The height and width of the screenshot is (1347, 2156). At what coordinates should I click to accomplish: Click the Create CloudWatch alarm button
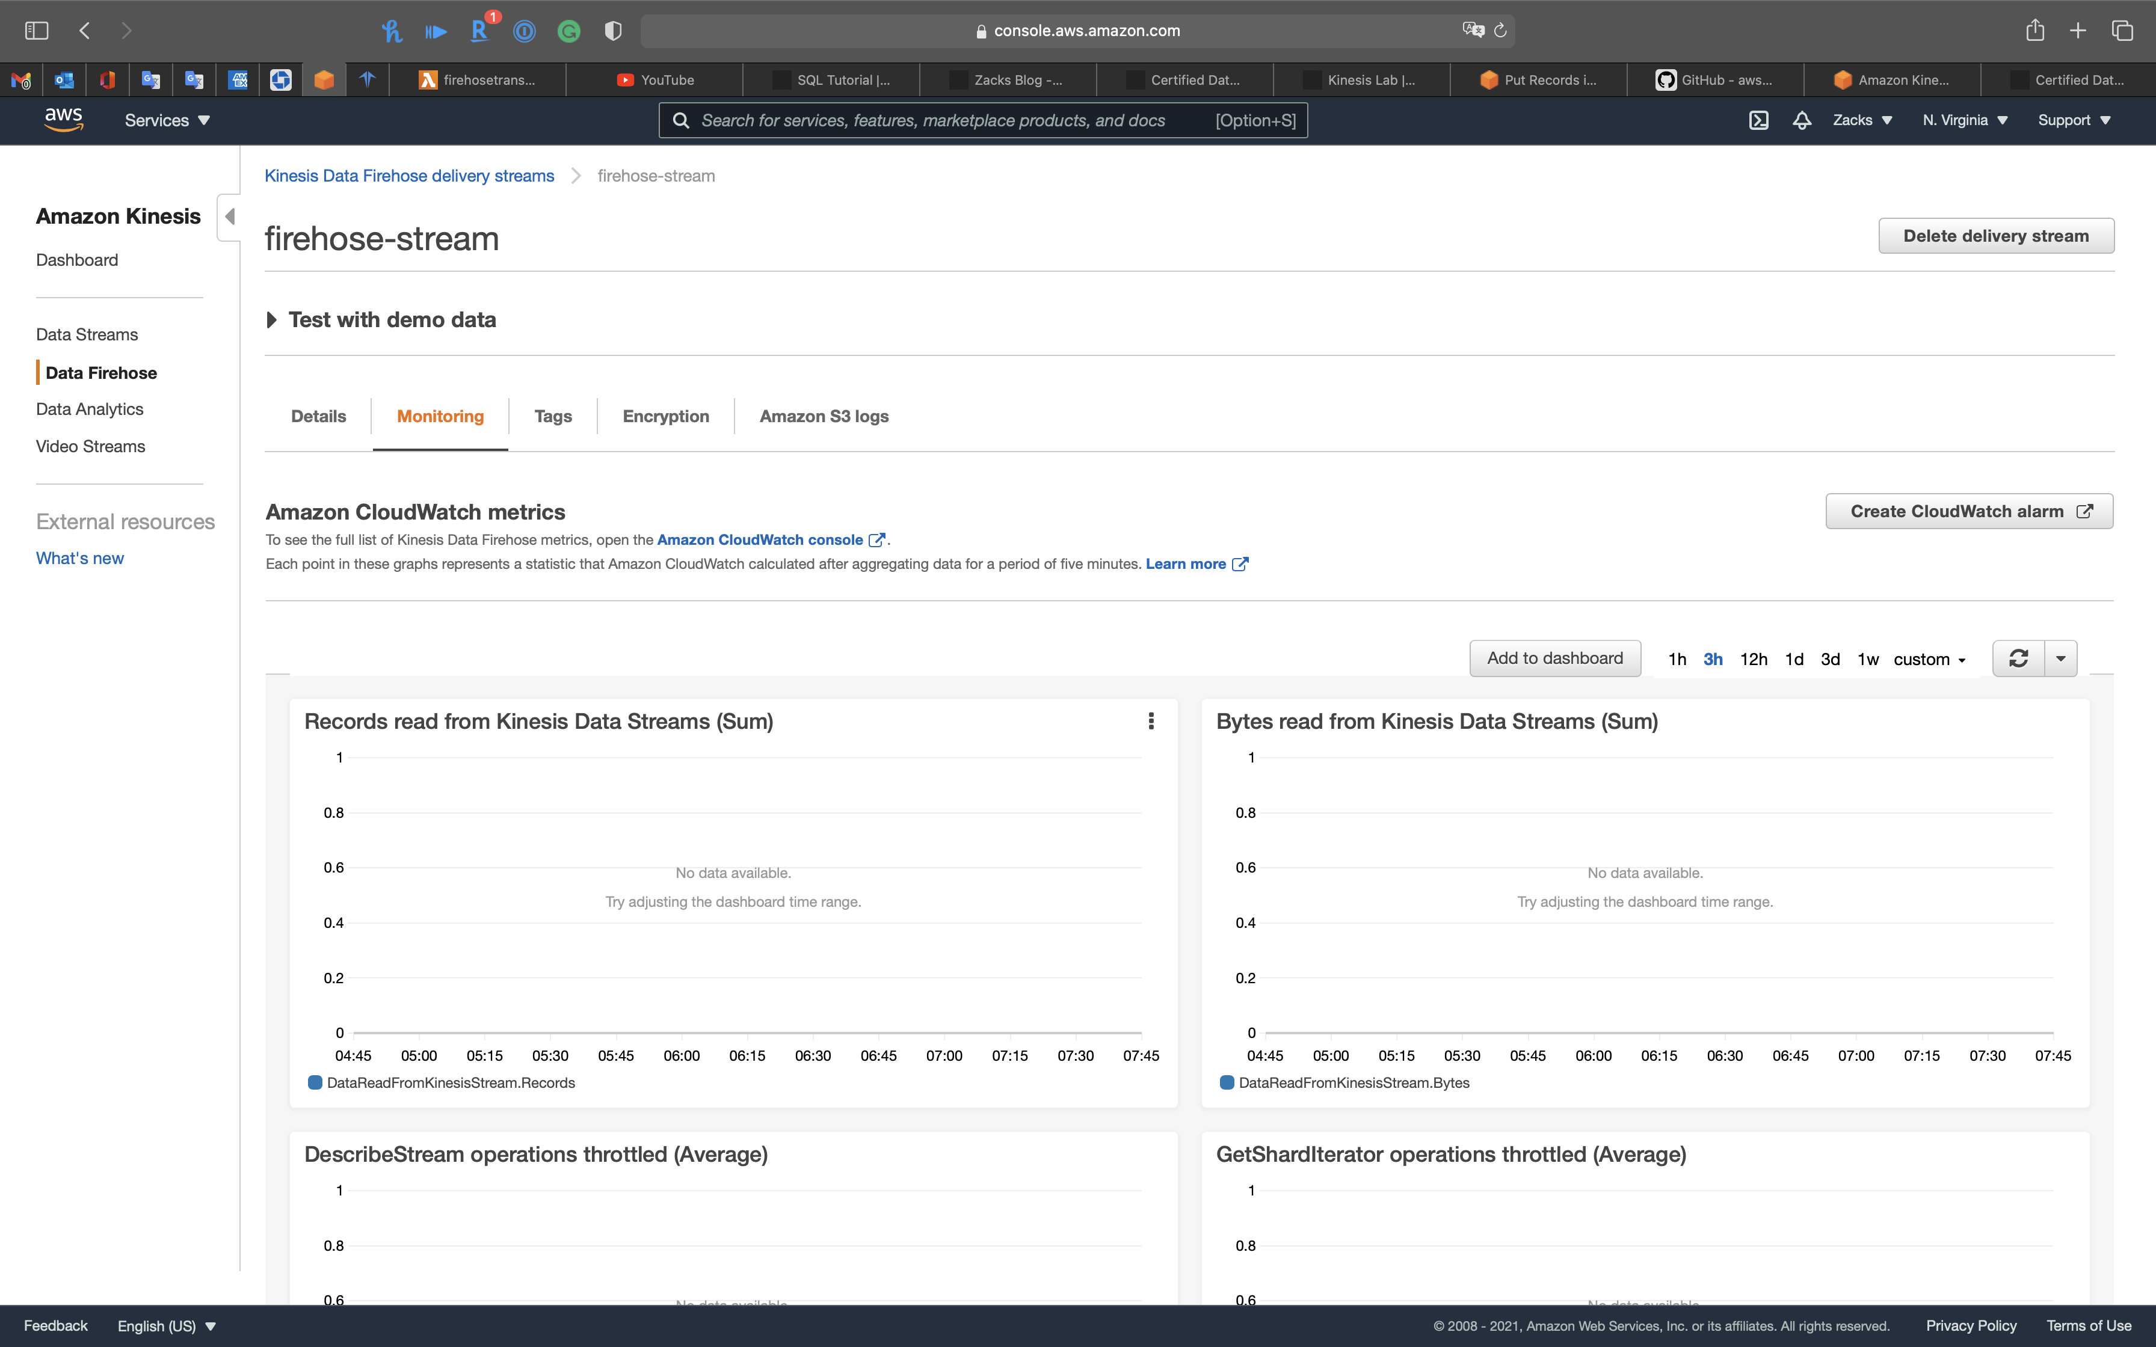(1969, 511)
